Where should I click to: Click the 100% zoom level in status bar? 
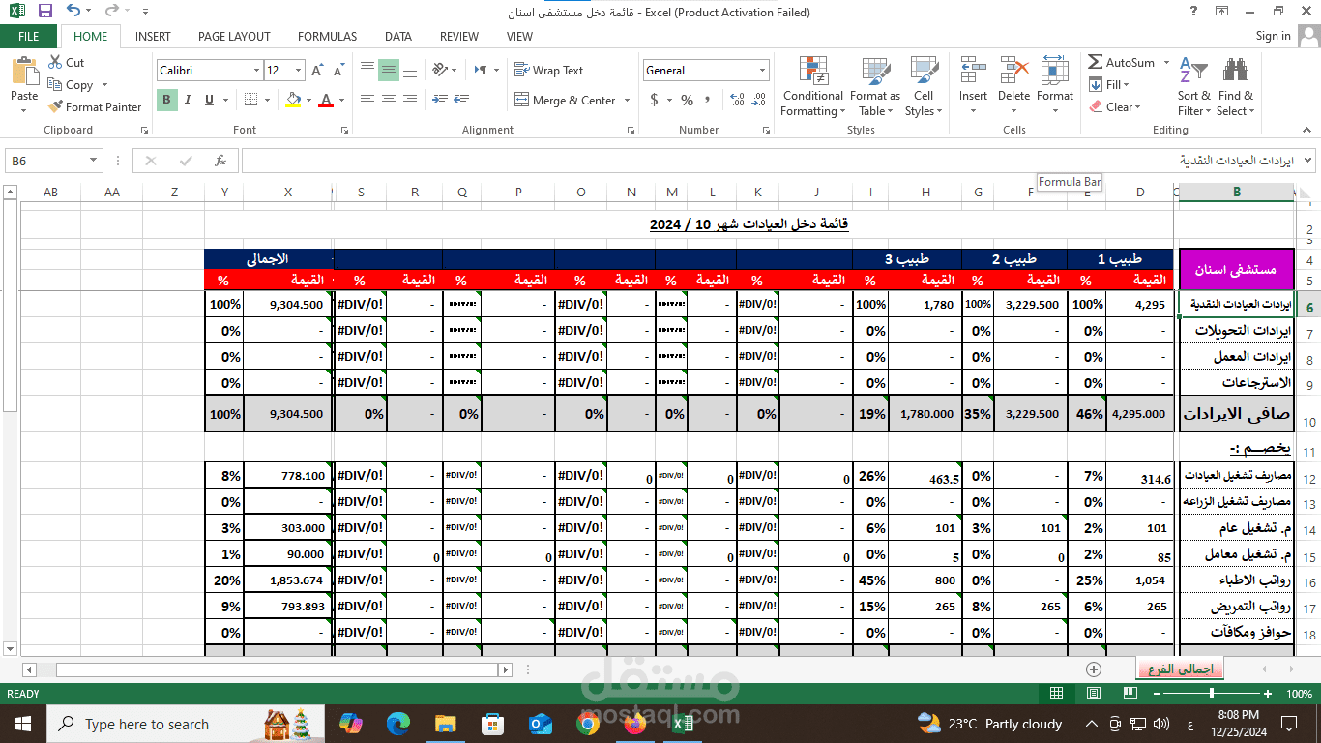(x=1299, y=694)
